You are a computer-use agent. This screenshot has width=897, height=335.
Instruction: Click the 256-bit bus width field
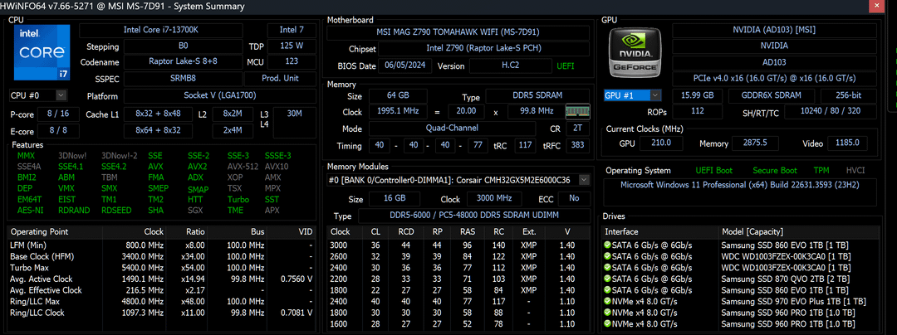(x=848, y=95)
